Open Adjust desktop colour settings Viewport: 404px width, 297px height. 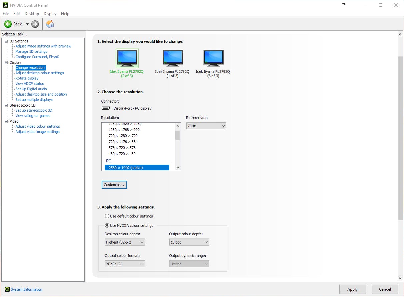(x=40, y=73)
